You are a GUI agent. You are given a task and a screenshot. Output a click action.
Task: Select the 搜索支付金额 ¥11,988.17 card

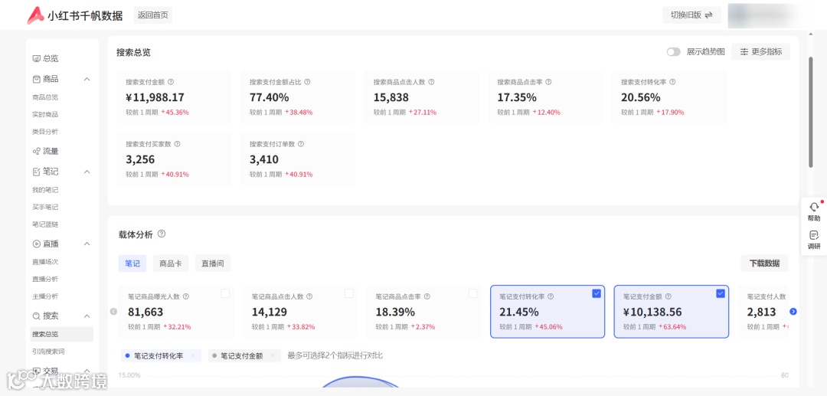174,97
